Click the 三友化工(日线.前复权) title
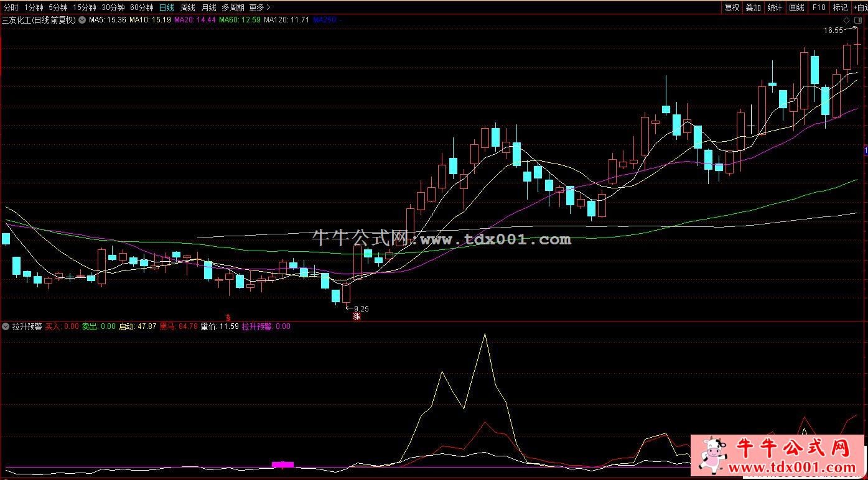The width and height of the screenshot is (868, 480). [39, 20]
